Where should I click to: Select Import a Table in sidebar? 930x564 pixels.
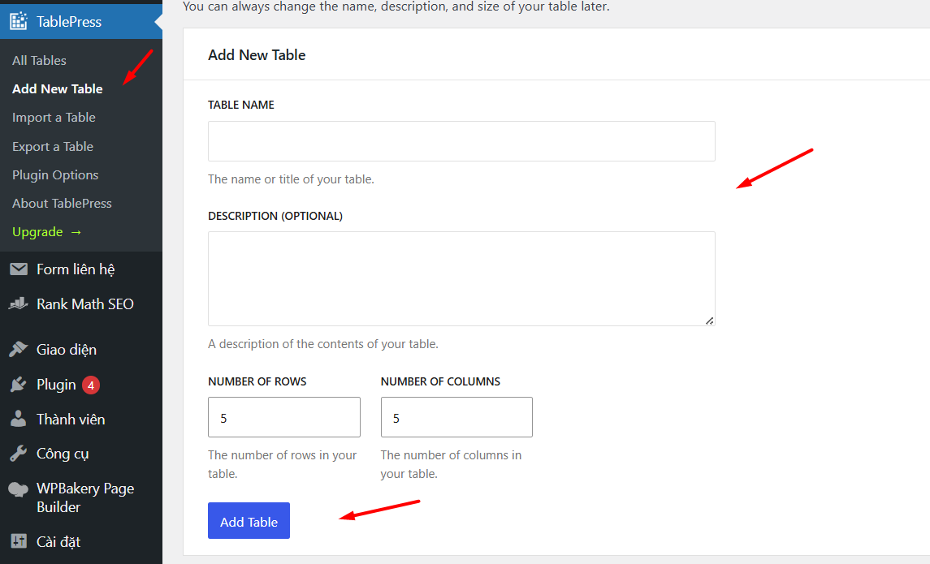pos(54,118)
